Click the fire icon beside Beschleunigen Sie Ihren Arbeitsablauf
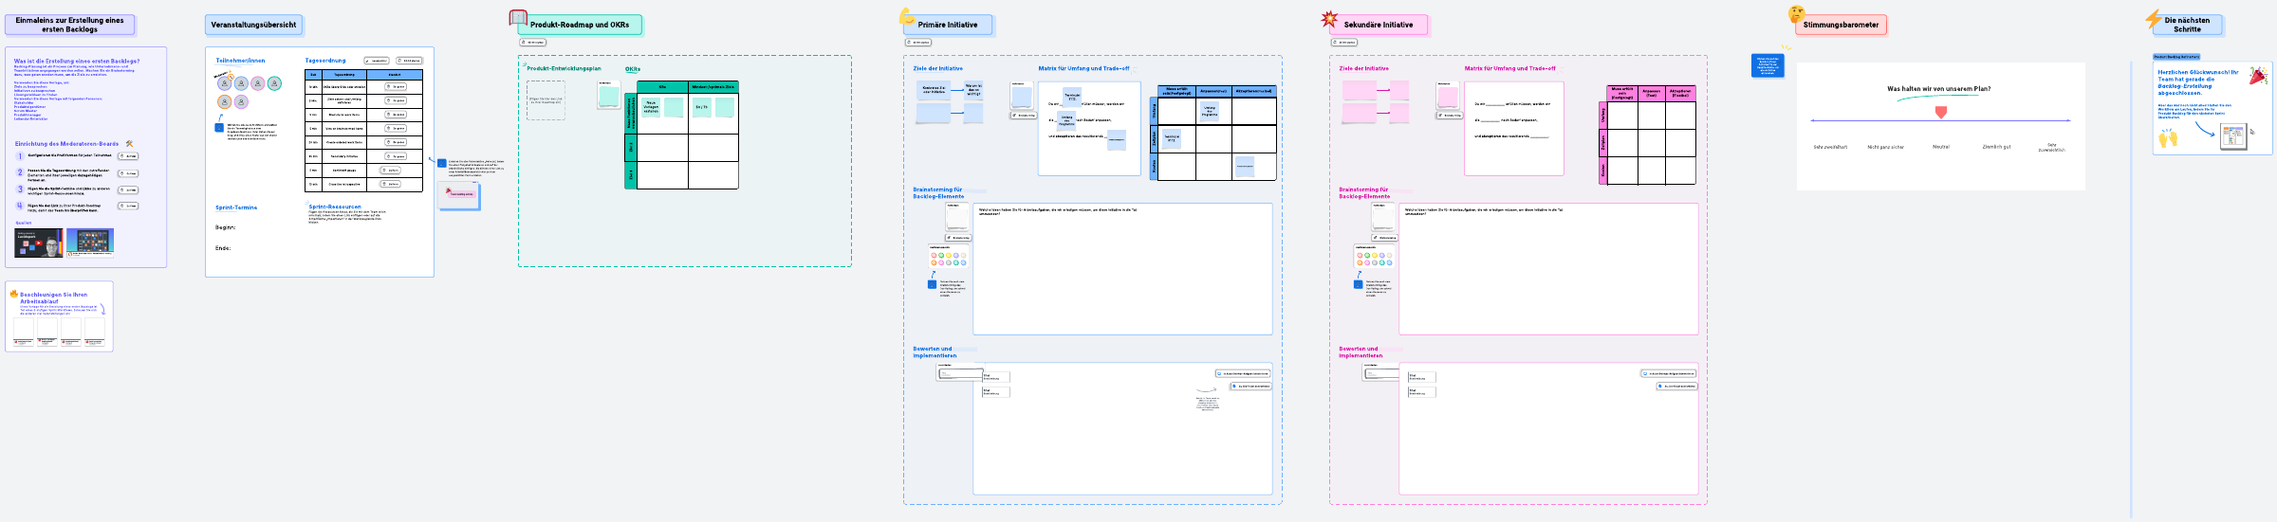2277x522 pixels. click(14, 295)
